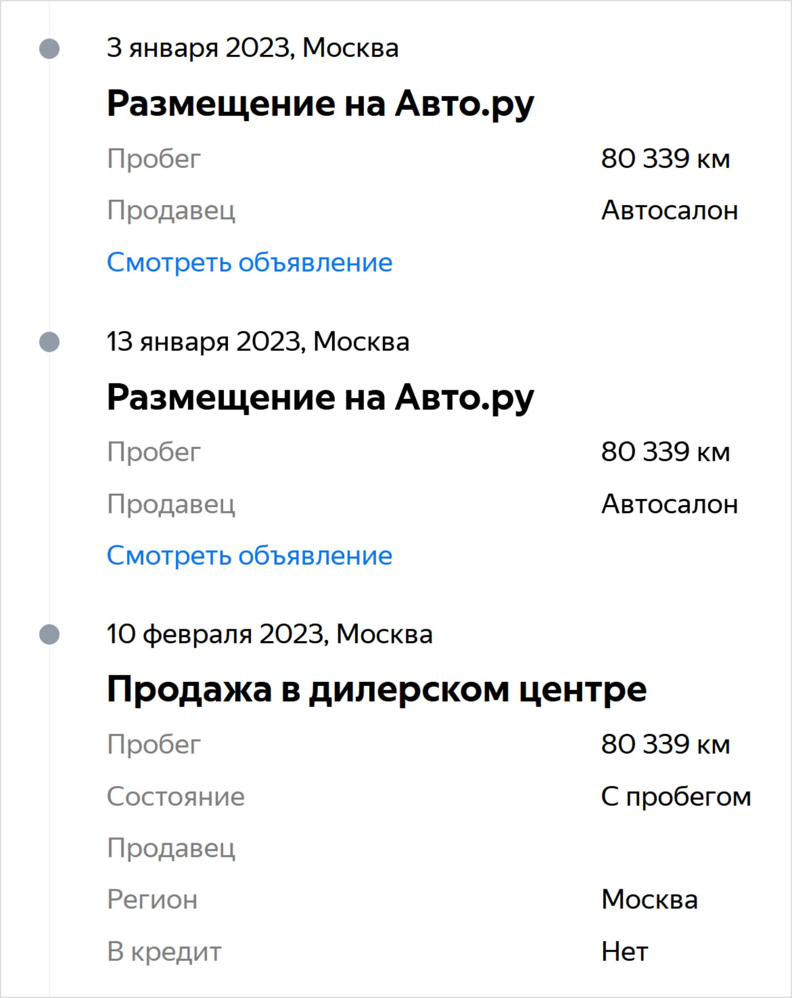Select the first Размещение на Авто.ру heading
Screen dimensions: 792x998
click(321, 104)
